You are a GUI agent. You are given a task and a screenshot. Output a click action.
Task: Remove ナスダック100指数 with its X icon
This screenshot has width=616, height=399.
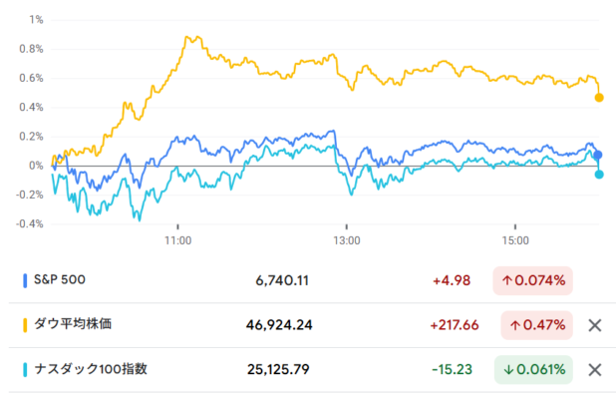[x=595, y=370]
